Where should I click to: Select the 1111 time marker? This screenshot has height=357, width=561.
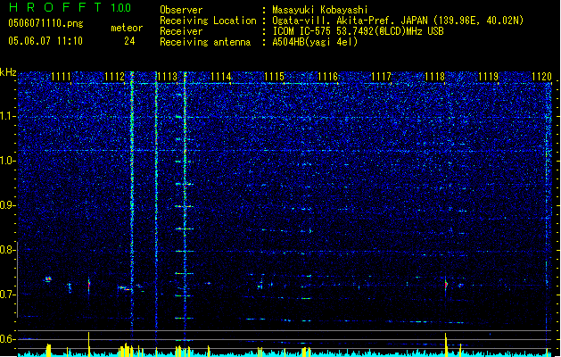point(61,77)
